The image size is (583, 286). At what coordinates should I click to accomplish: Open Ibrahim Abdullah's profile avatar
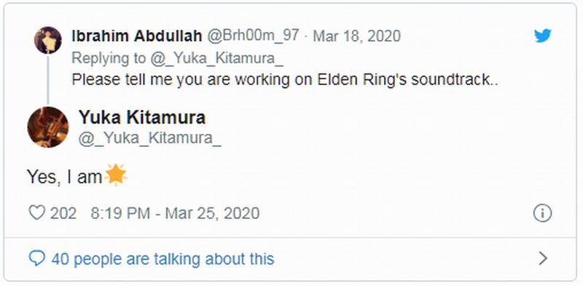click(x=48, y=40)
